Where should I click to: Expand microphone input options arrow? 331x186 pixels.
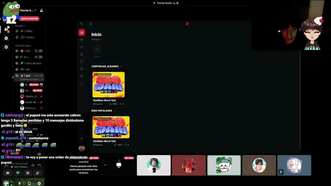pyautogui.click(x=24, y=183)
